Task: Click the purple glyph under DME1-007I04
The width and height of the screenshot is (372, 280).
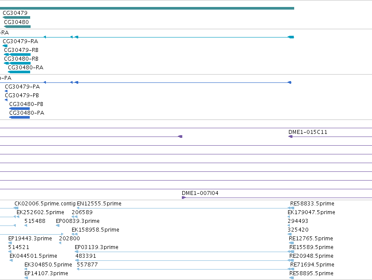Action: point(184,198)
